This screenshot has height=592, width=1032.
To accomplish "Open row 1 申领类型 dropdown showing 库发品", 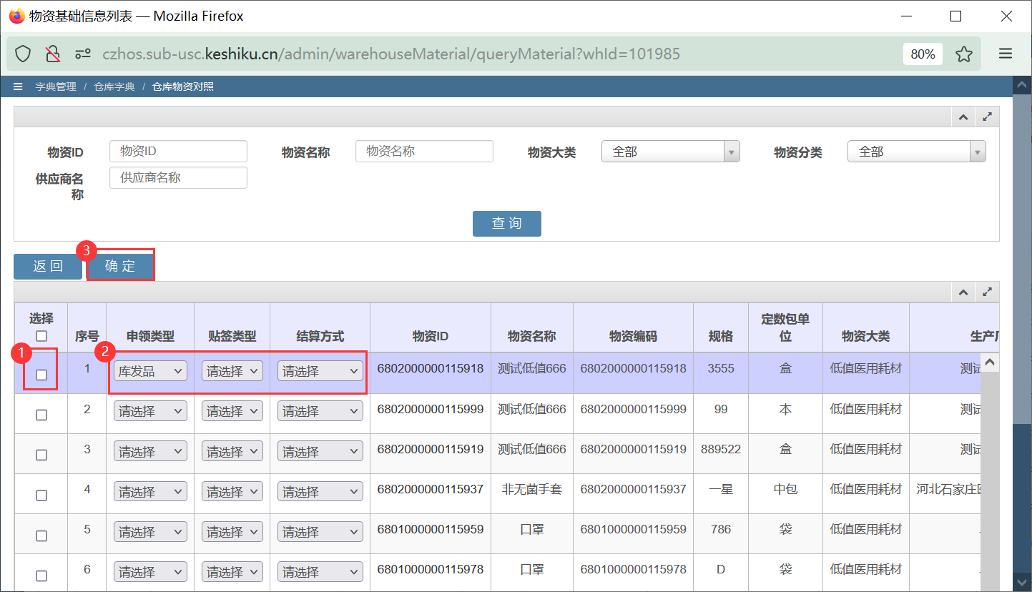I will 150,371.
